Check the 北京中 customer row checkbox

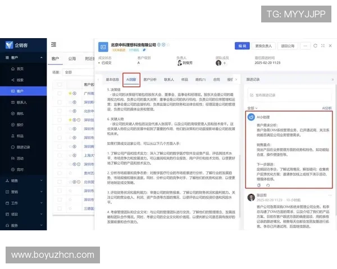click(x=60, y=111)
